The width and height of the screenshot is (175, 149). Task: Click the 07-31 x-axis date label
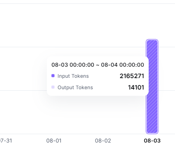[6, 141]
